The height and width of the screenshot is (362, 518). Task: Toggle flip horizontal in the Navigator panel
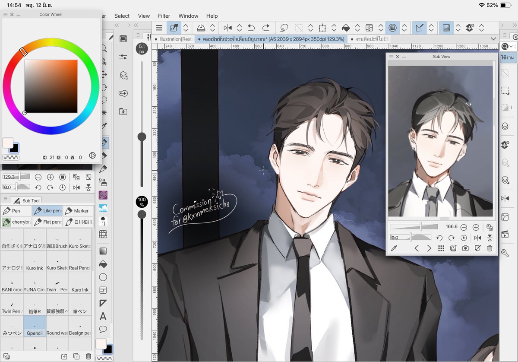tap(76, 187)
